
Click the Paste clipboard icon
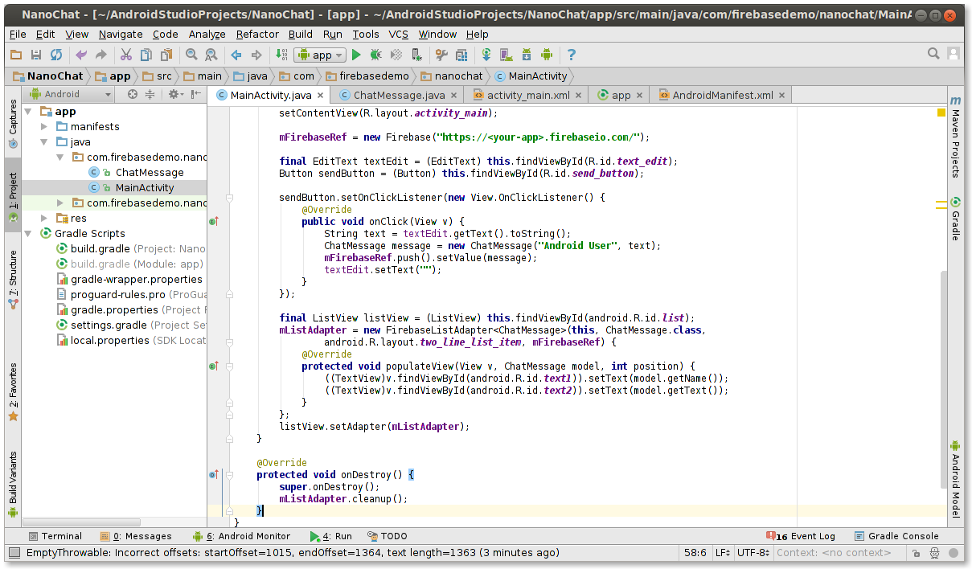pyautogui.click(x=166, y=55)
